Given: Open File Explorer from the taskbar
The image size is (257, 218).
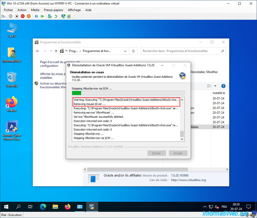Looking at the screenshot, I should click(55, 207).
